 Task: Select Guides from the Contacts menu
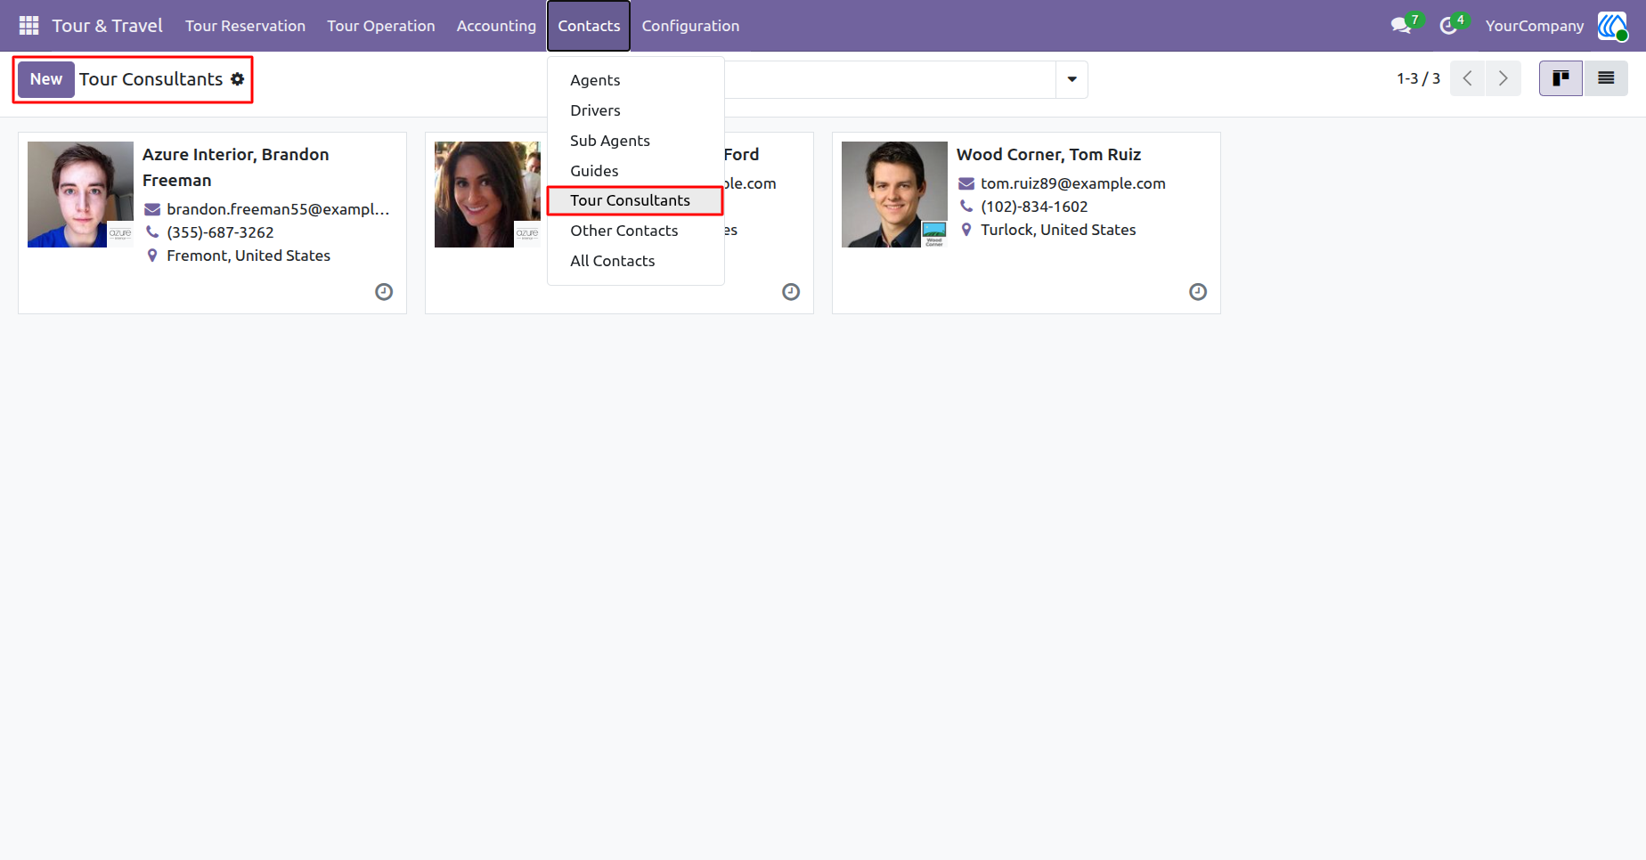click(x=636, y=171)
